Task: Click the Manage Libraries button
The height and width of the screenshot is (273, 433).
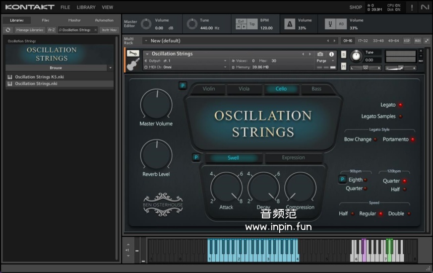Action: click(30, 30)
